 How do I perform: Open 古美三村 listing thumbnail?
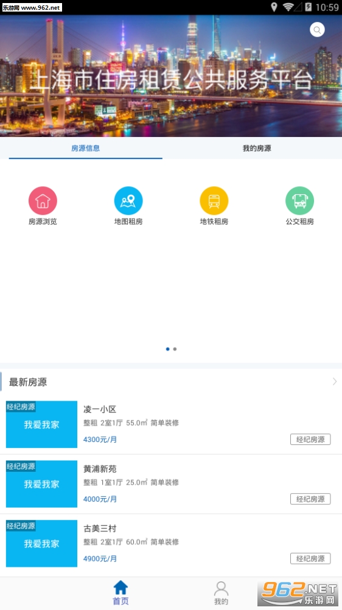[41, 544]
